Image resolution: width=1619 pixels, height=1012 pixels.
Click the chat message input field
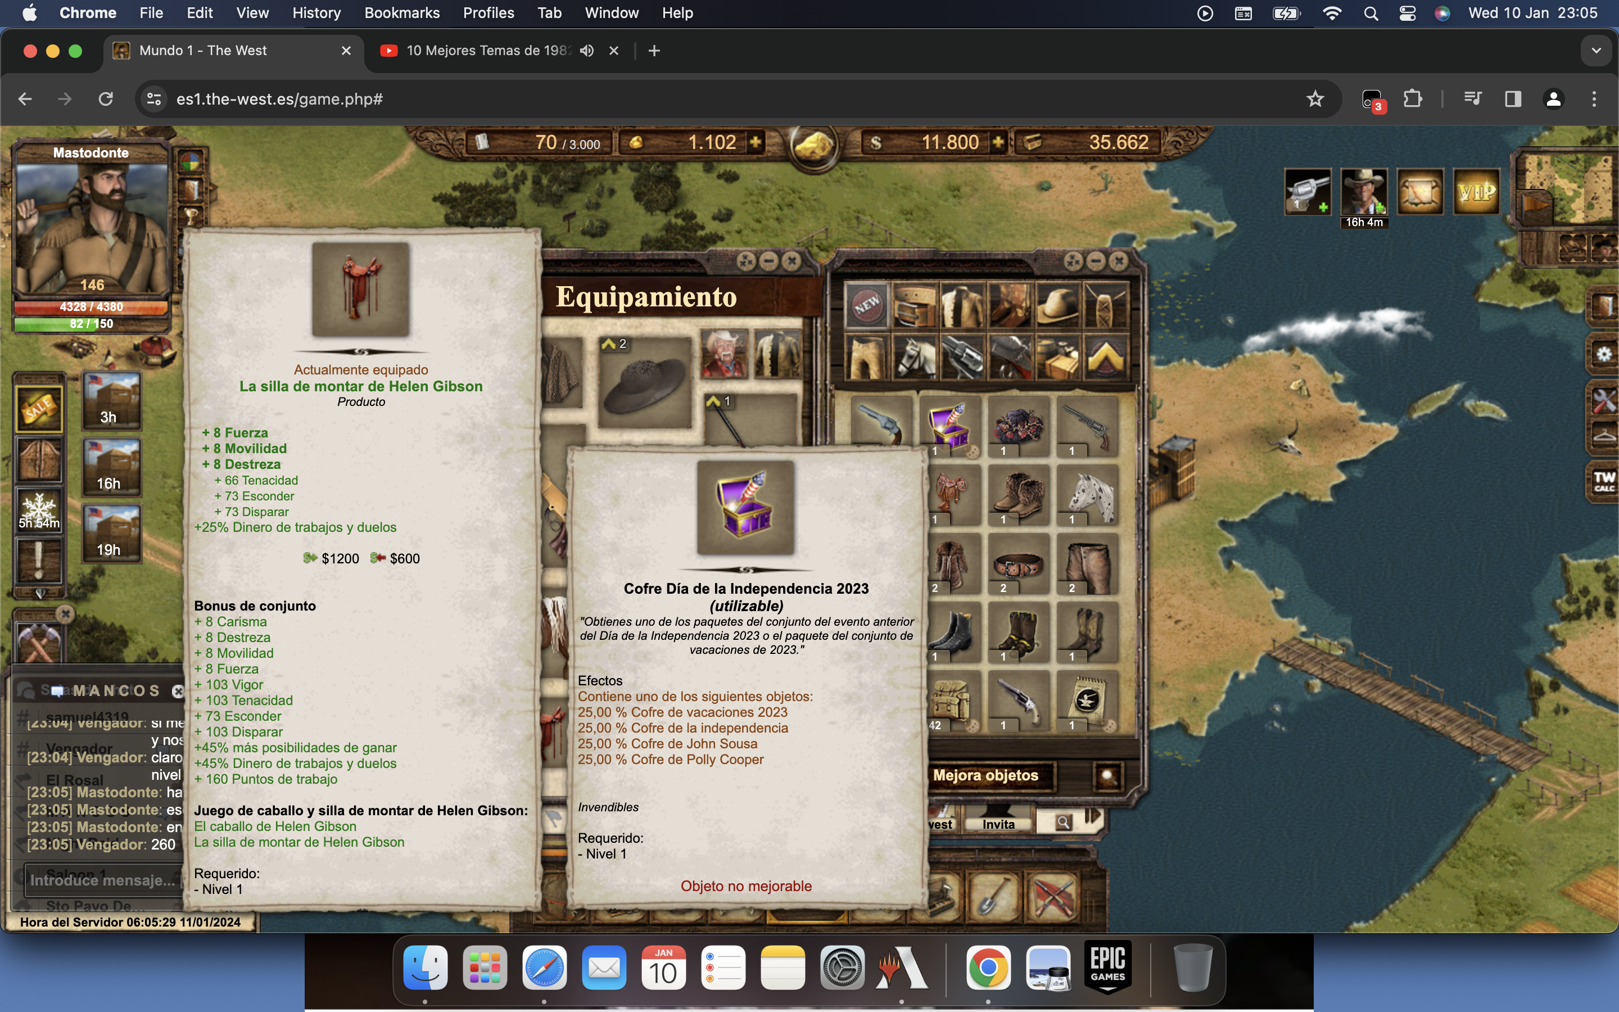[x=102, y=880]
